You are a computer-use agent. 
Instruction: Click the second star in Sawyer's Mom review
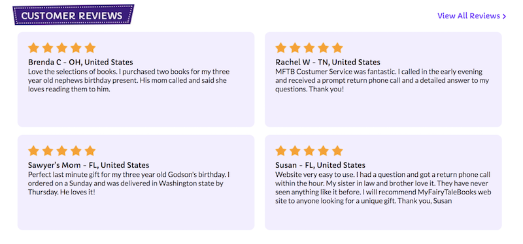pyautogui.click(x=48, y=151)
